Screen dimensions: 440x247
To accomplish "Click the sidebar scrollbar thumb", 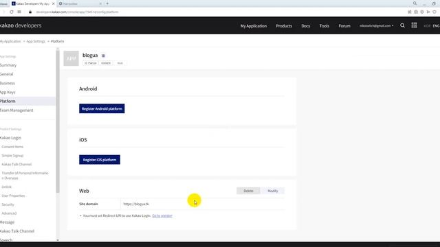I will pos(58,122).
